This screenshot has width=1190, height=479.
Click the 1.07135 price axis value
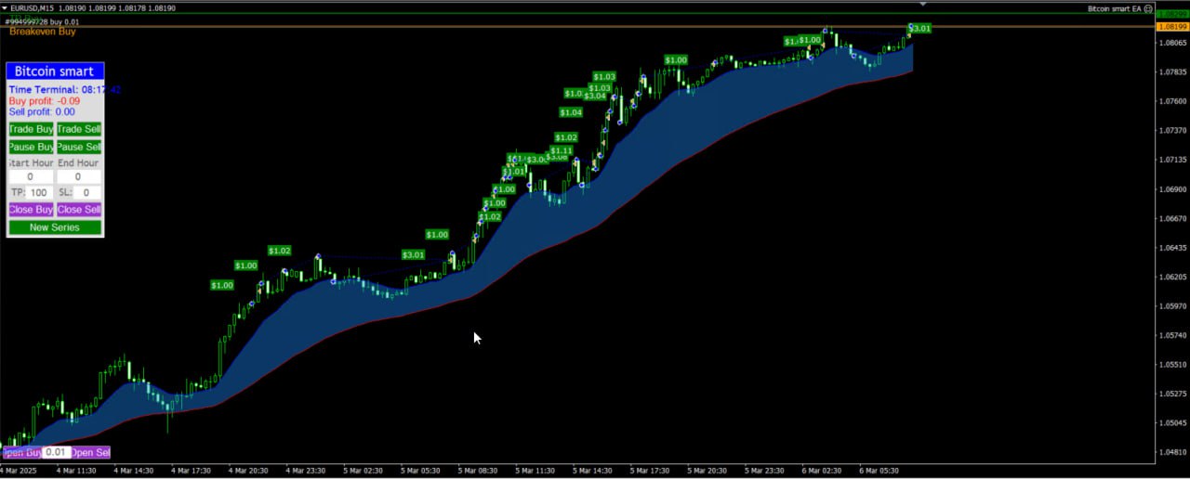coord(1171,160)
